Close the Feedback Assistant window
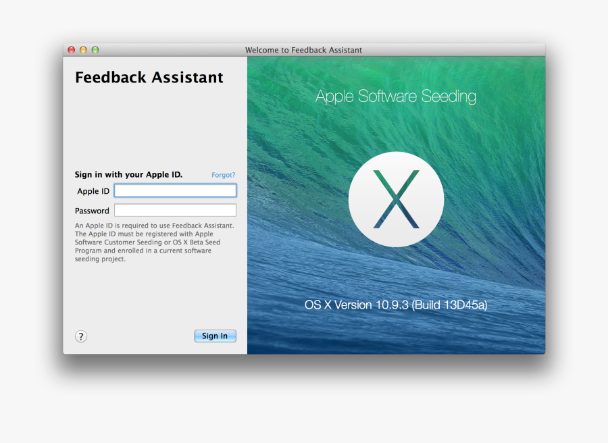Image resolution: width=608 pixels, height=443 pixels. (x=70, y=49)
